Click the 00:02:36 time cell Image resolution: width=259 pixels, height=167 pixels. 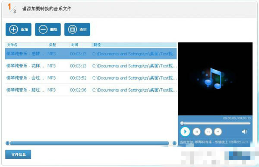78,90
